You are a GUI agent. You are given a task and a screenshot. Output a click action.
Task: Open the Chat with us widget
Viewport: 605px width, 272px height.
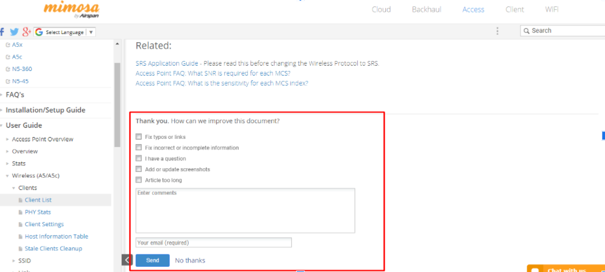565,269
